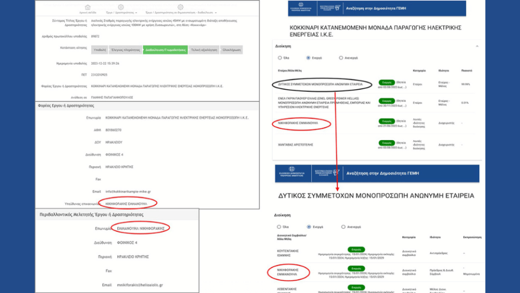
Task: Click Αναζήτηση στην Δημοσιότητα ΓΕΜΗ in the lower header
Action: [x=383, y=173]
